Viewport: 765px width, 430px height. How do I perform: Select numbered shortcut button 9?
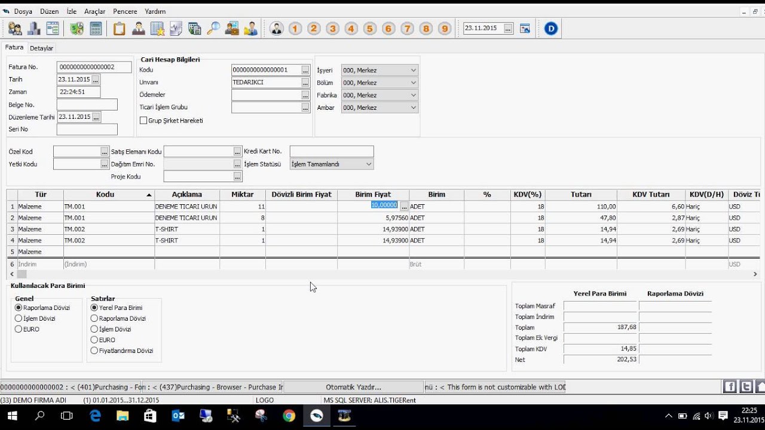pos(444,28)
